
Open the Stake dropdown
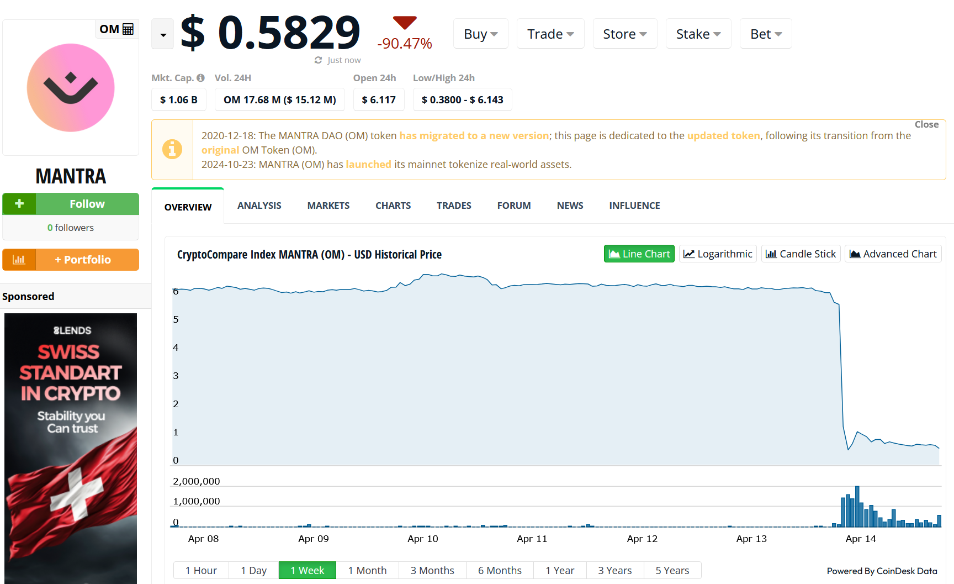tap(698, 33)
